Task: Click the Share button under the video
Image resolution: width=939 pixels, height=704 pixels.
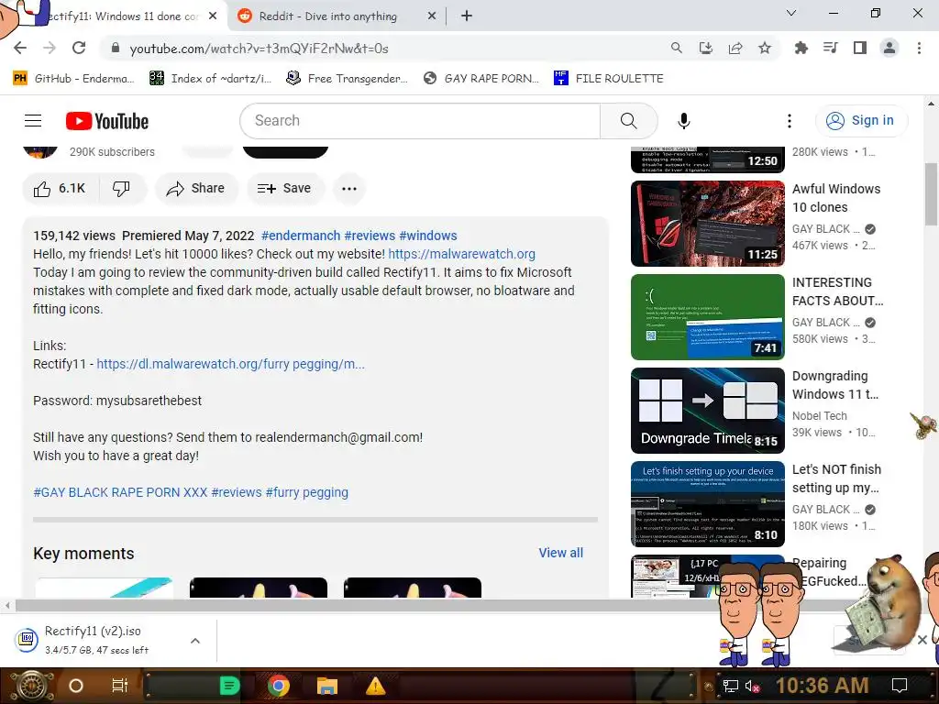Action: [196, 189]
